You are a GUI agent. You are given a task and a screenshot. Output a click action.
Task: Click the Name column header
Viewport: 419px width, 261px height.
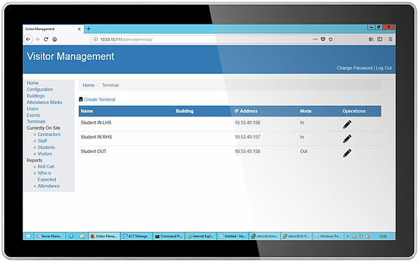tap(87, 111)
